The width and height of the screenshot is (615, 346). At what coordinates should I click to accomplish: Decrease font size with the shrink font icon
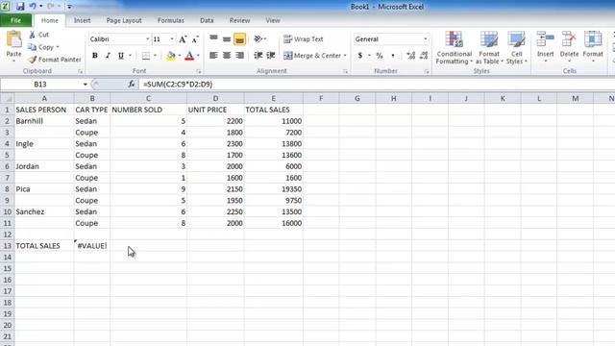click(x=195, y=39)
